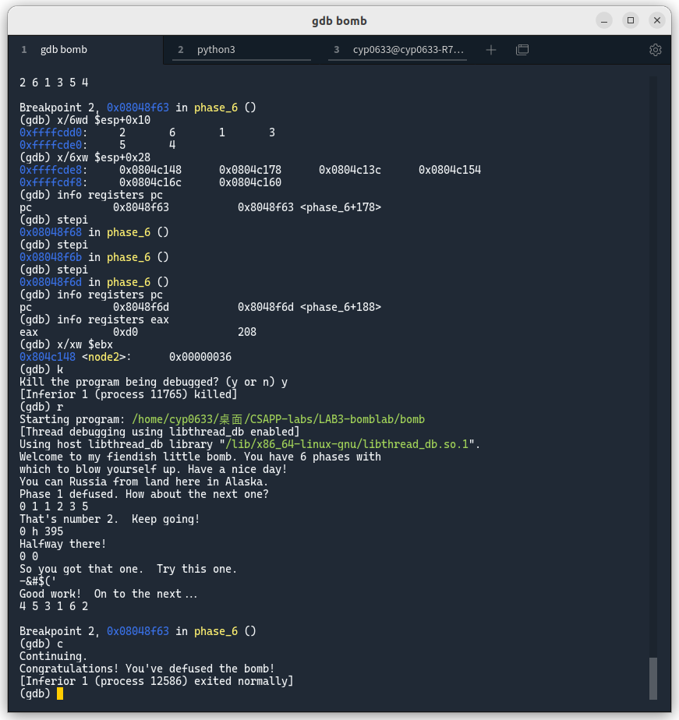Click the value 0x00000036
This screenshot has width=679, height=720.
coord(200,357)
